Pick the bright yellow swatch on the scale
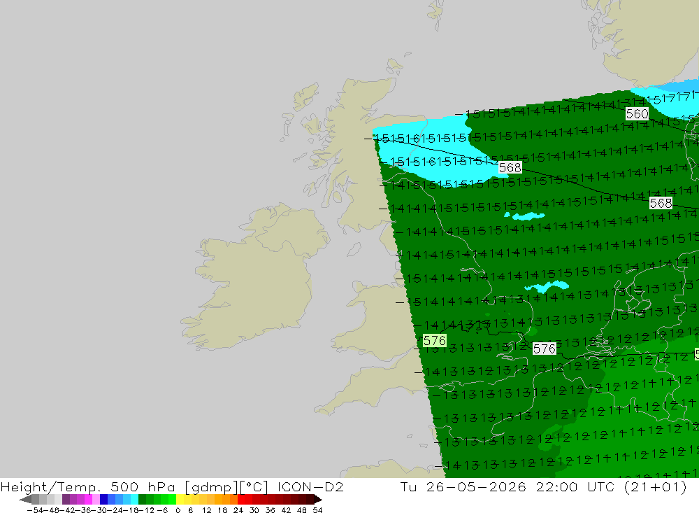 tap(180, 500)
